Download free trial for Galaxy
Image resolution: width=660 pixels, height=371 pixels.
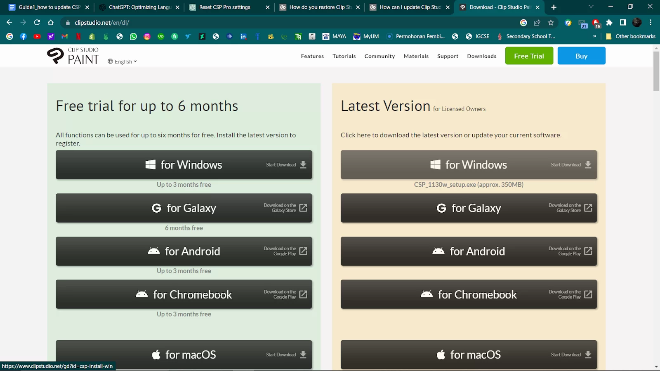coord(184,208)
